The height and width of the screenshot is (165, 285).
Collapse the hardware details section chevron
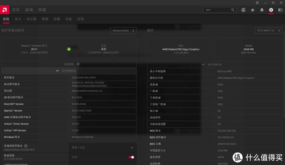(203, 64)
